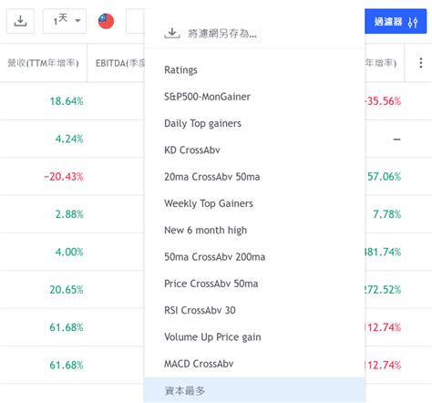Select RSI CrossAbv 30 preset
The width and height of the screenshot is (432, 403).
click(254, 311)
